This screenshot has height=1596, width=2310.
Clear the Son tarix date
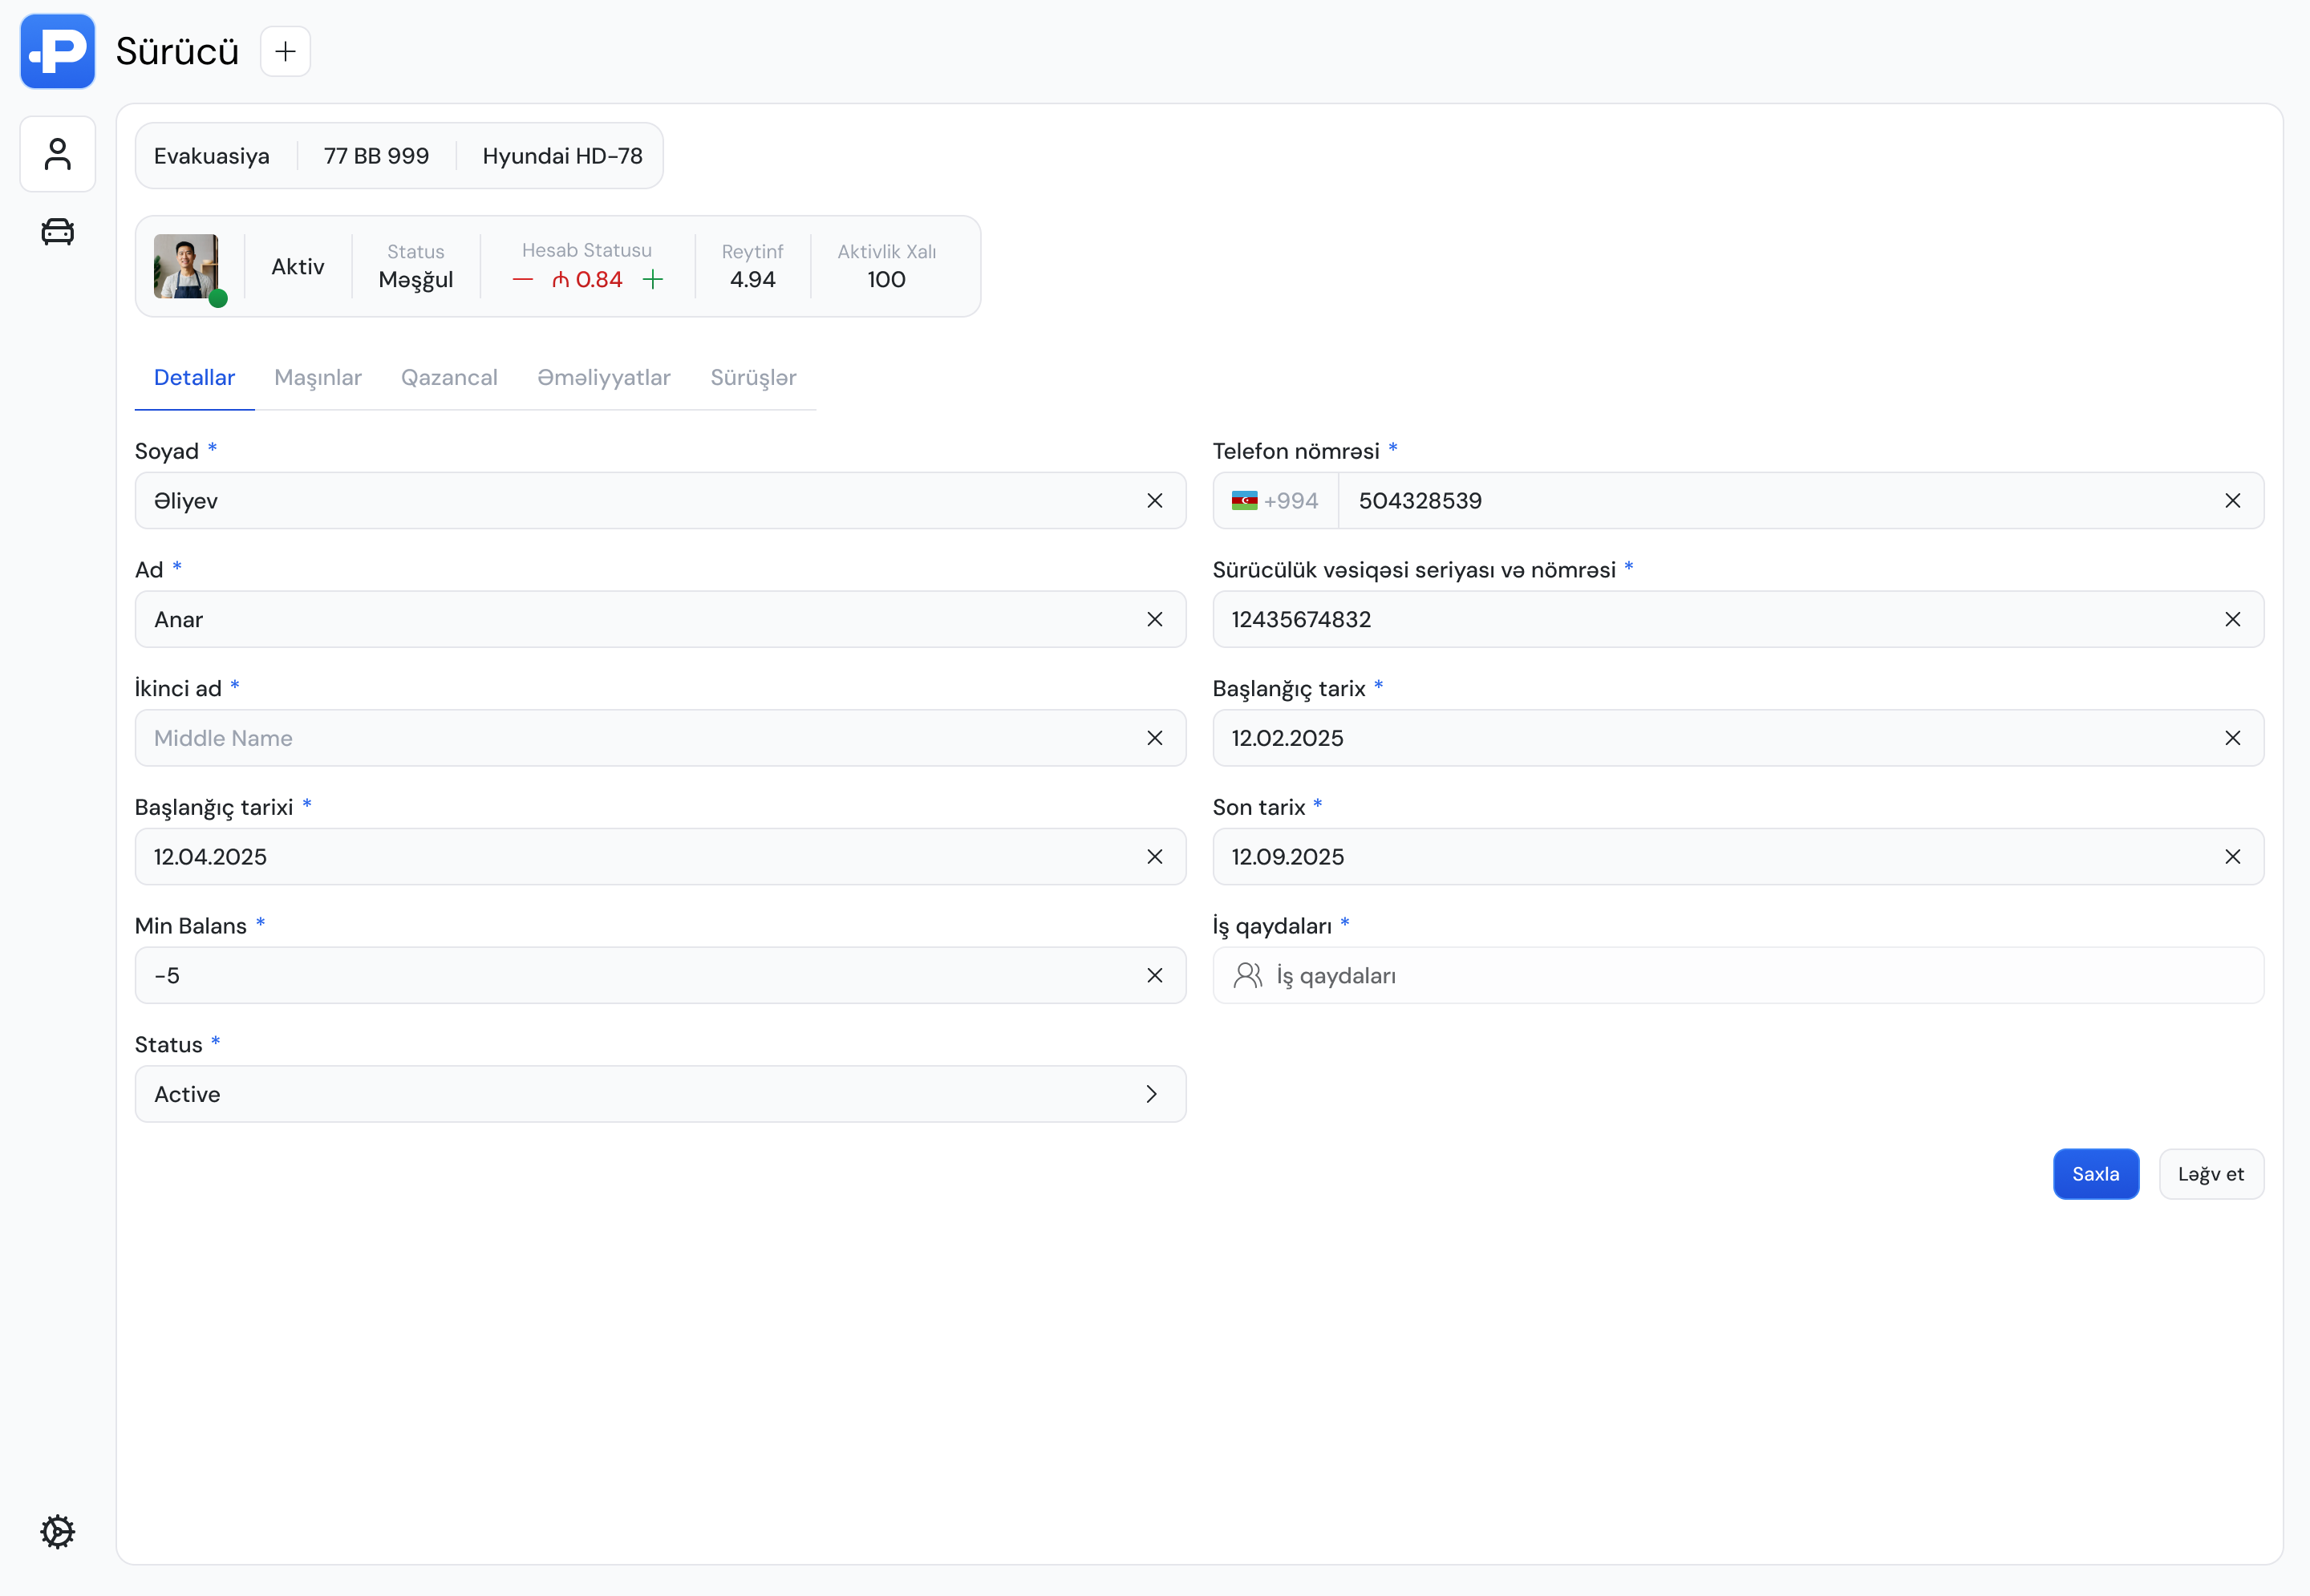click(x=2232, y=857)
